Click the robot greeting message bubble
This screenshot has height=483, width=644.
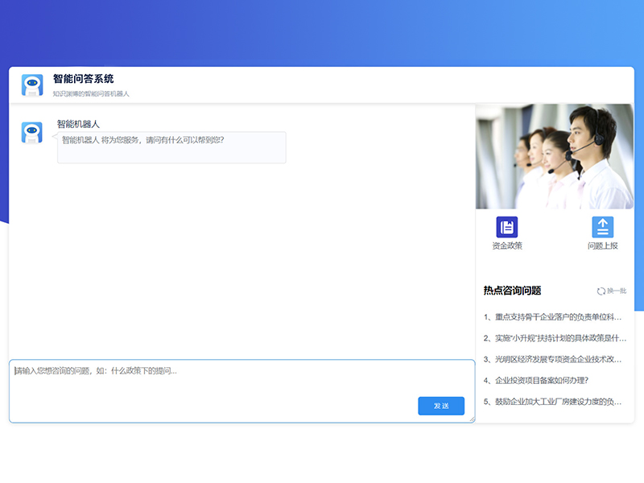(171, 147)
